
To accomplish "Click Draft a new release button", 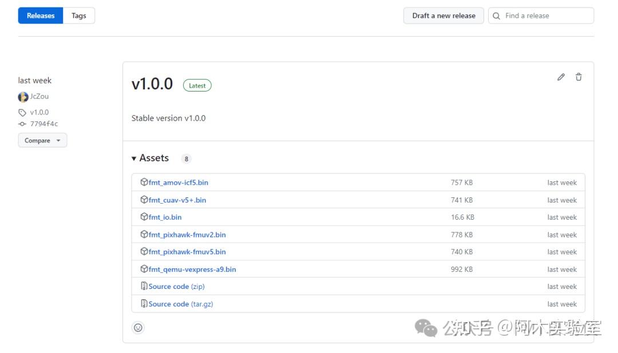I will pyautogui.click(x=444, y=16).
